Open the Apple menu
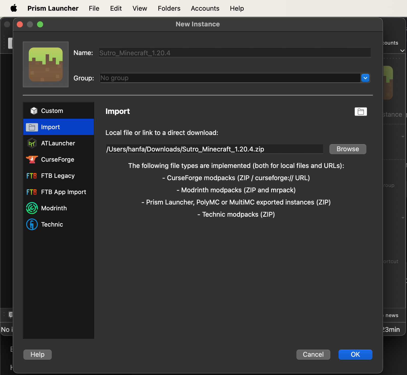This screenshot has height=375, width=407. point(14,8)
